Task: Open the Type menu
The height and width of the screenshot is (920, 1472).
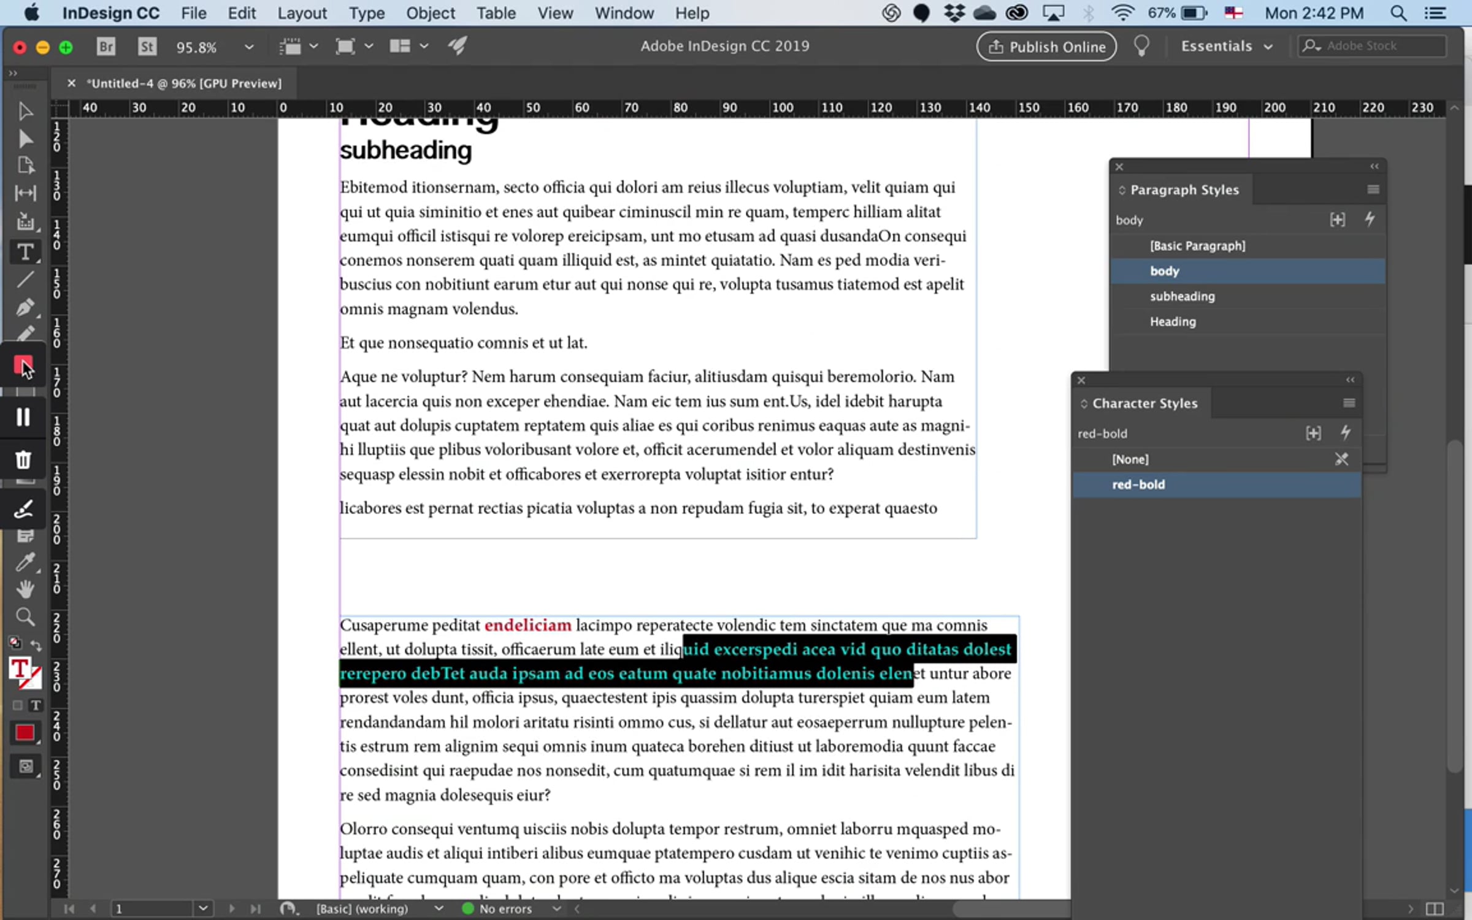Action: (x=367, y=13)
